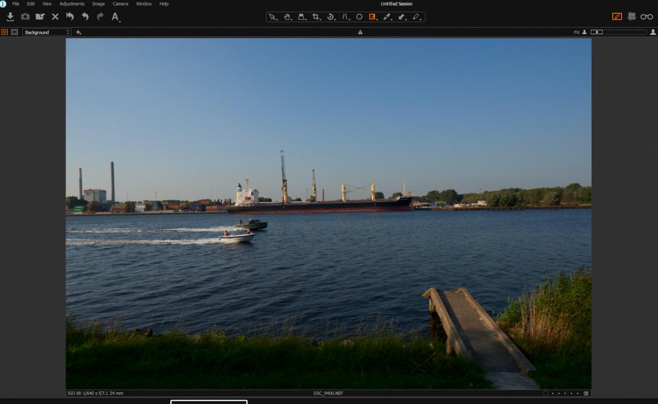658x404 pixels.
Task: Click the DSC_9400.NEF filename label
Action: pos(328,393)
